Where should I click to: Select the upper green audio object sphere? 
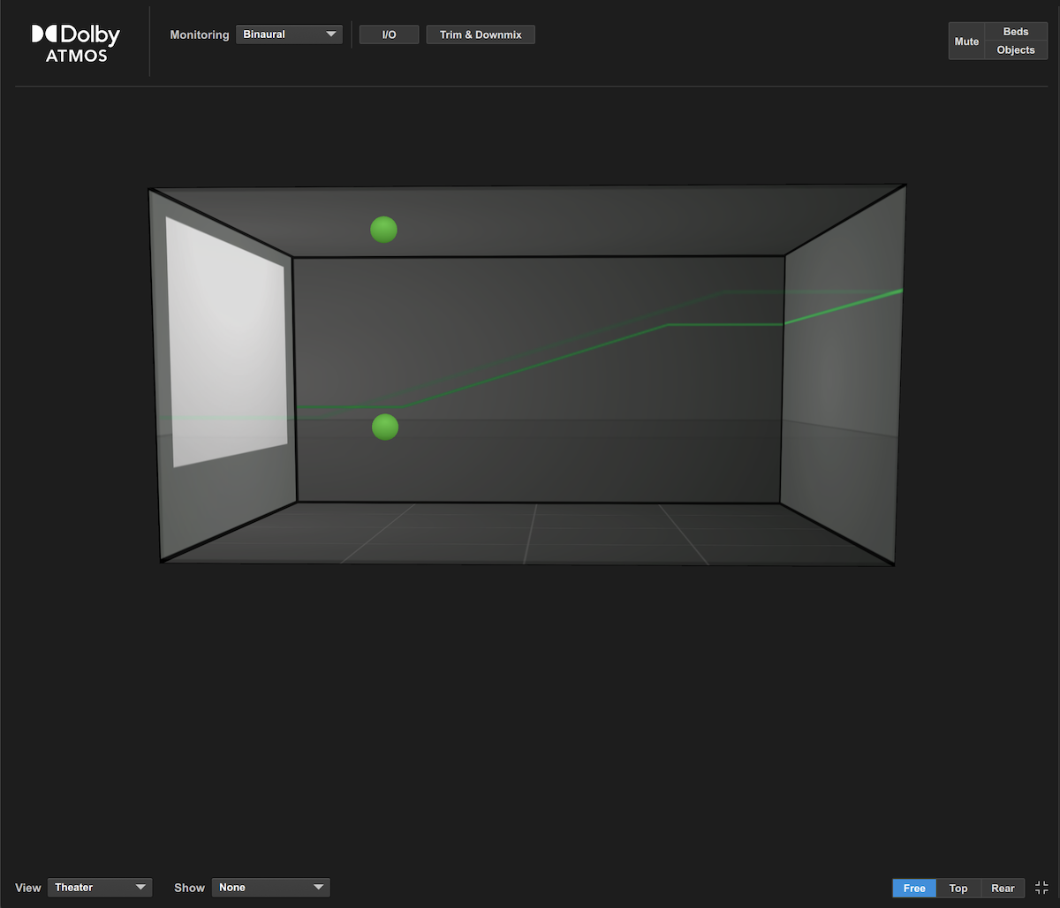pyautogui.click(x=384, y=230)
